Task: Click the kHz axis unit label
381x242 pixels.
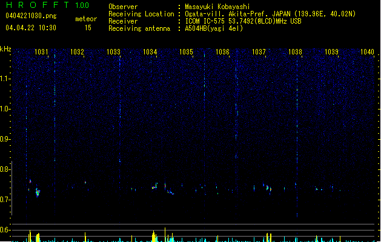Action: click(x=5, y=49)
